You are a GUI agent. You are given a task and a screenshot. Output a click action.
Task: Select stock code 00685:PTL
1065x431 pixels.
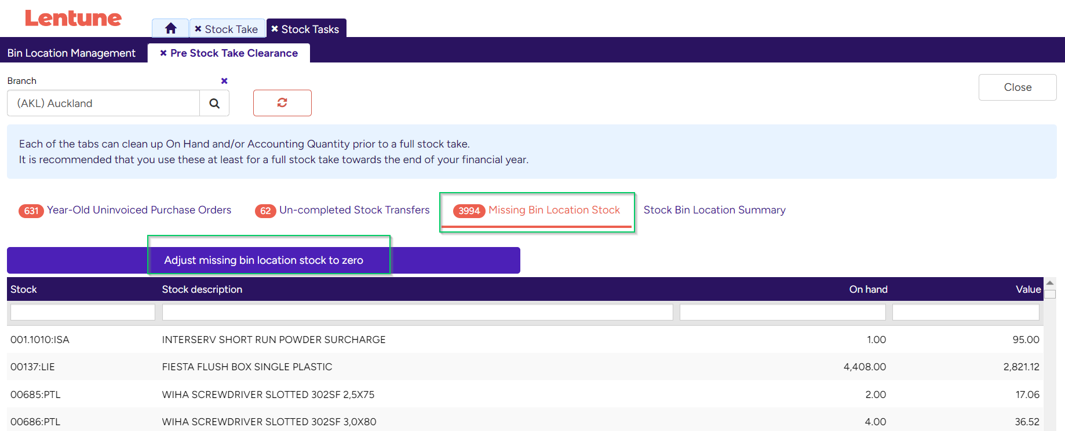point(35,395)
